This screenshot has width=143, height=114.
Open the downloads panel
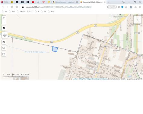[x=135, y=7]
